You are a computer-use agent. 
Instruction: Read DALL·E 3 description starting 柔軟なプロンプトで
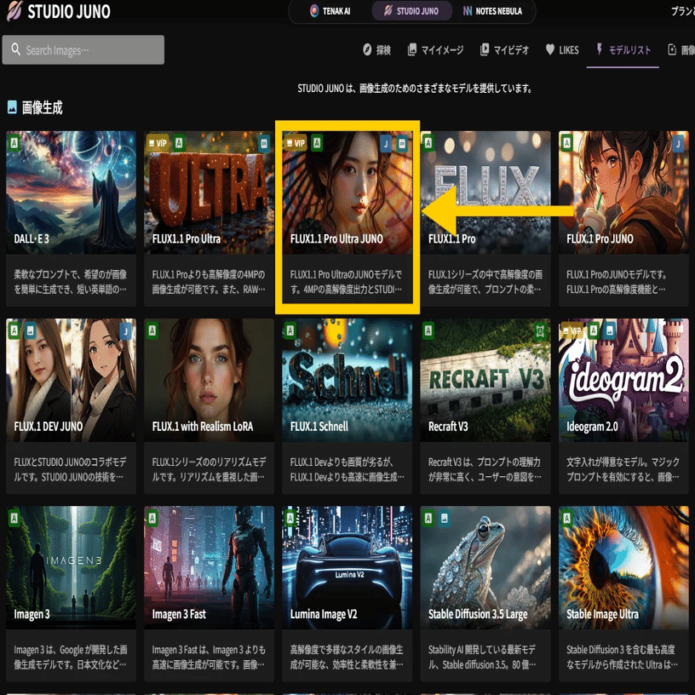pos(70,282)
